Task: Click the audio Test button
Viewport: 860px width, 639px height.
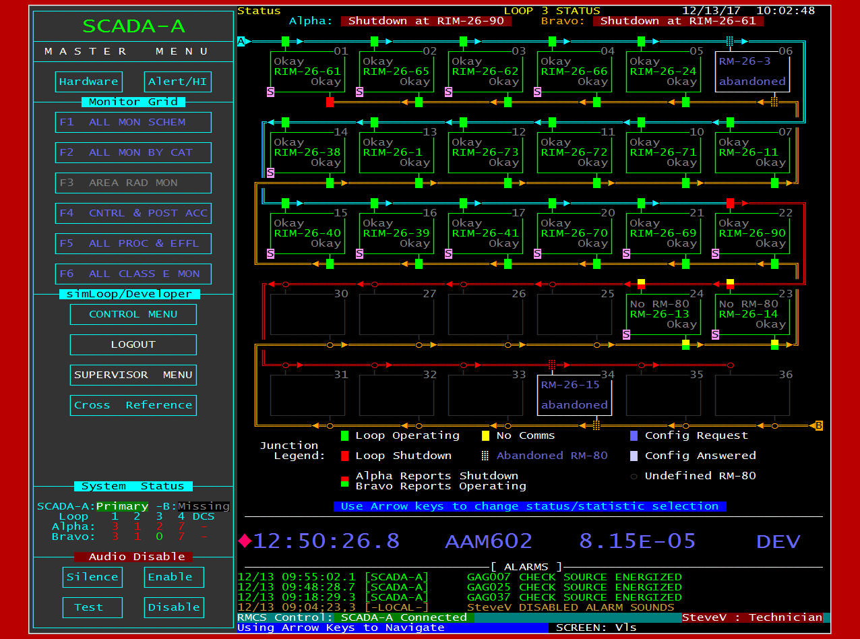Action: pos(92,607)
